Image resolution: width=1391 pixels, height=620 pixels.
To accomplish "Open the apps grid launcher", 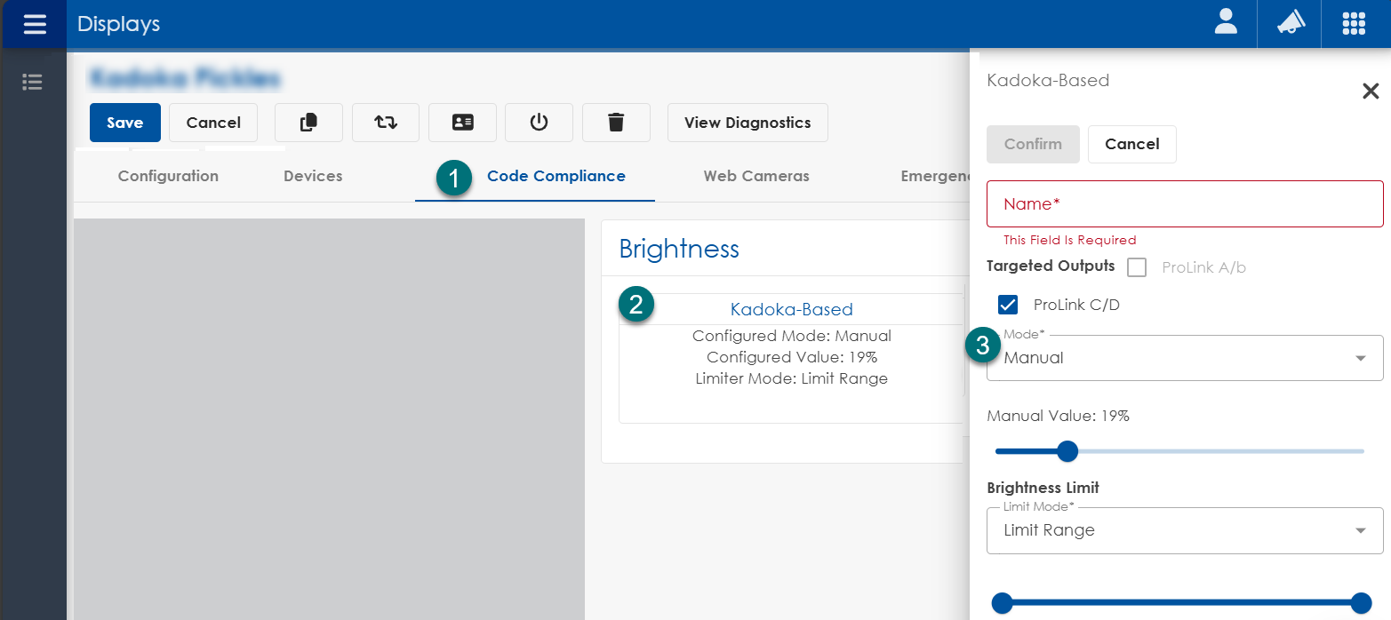I will pyautogui.click(x=1353, y=23).
